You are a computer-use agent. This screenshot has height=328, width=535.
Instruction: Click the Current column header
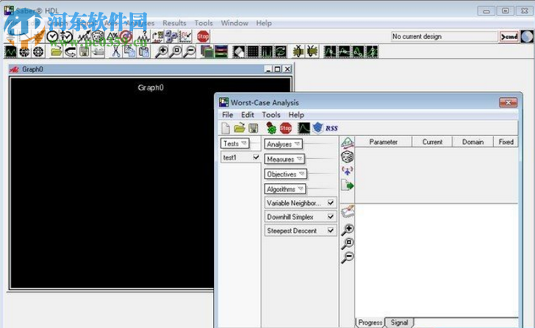click(x=432, y=142)
